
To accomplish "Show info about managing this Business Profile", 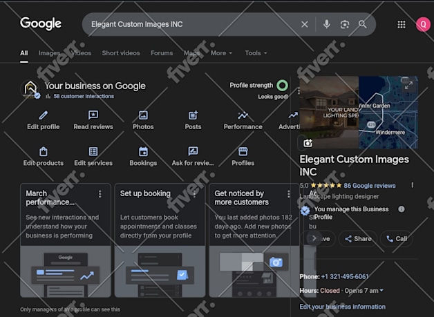I will (x=401, y=209).
